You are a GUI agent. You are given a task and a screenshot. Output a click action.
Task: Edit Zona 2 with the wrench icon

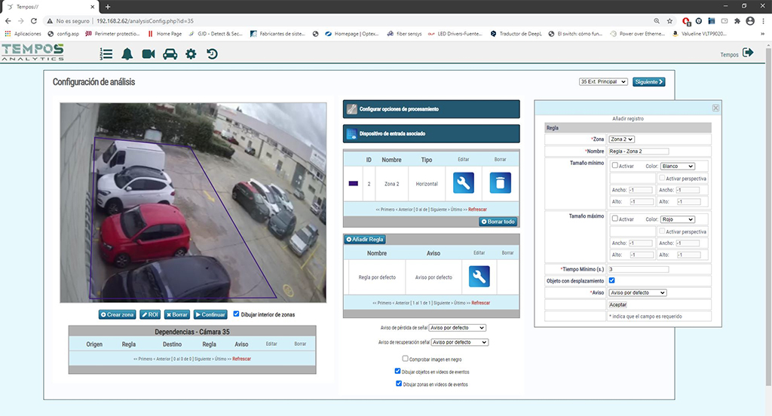click(x=464, y=183)
